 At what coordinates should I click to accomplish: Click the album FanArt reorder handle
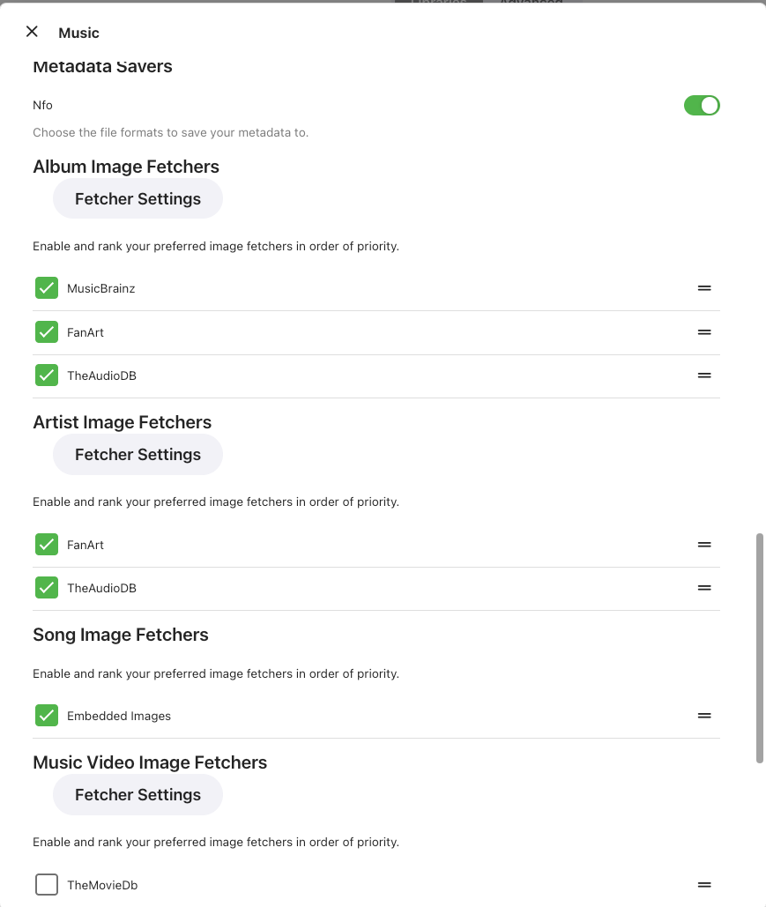(704, 332)
